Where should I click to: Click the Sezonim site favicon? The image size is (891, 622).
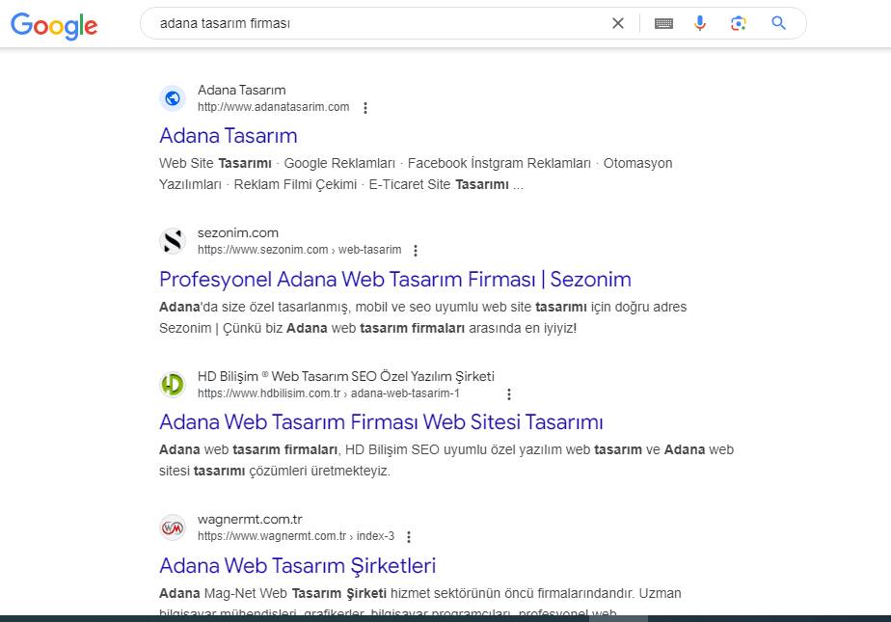173,241
